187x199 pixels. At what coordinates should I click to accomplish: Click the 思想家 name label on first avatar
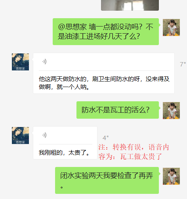[20, 68]
